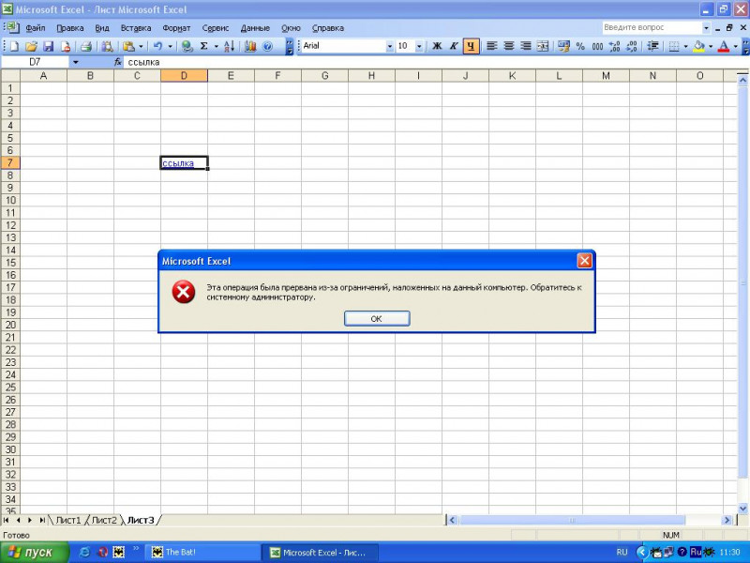
Task: Align cell text to the right
Action: (526, 46)
